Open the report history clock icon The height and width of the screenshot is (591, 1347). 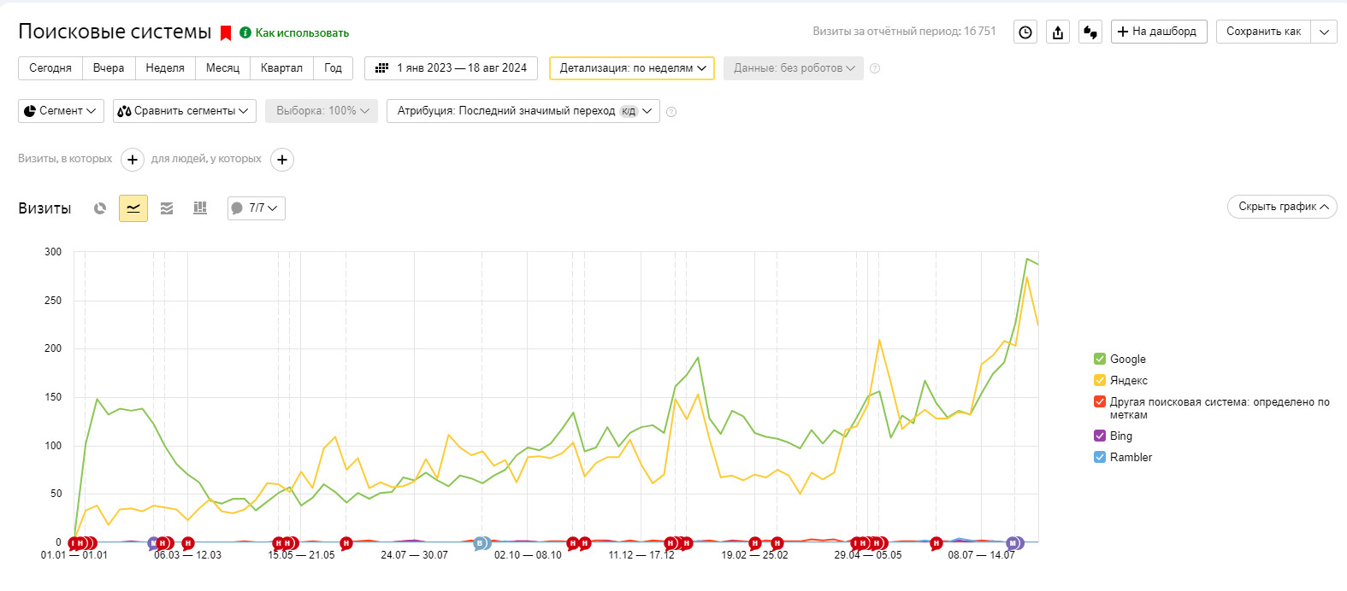click(x=1025, y=32)
